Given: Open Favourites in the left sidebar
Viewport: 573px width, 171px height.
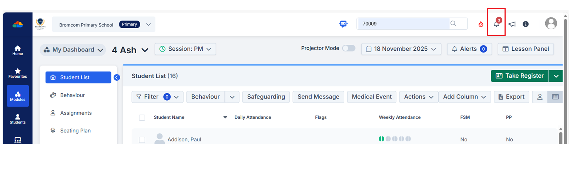Looking at the screenshot, I should tap(17, 73).
